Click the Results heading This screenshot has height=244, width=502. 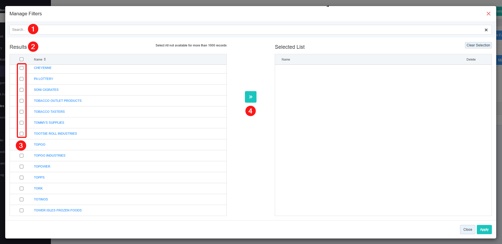pyautogui.click(x=18, y=47)
